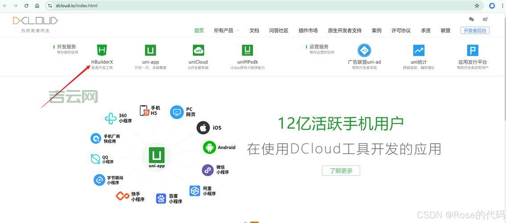
Task: Open the uniMPsdk icon
Action: pos(248,50)
